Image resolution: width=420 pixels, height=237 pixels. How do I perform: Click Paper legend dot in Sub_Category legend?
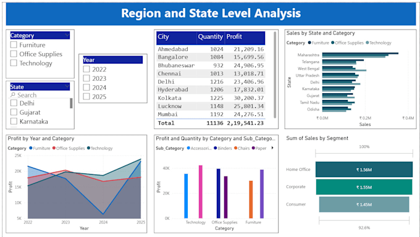coord(253,148)
